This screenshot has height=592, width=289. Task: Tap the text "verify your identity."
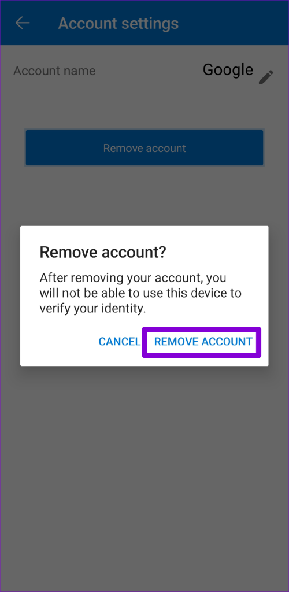(92, 309)
